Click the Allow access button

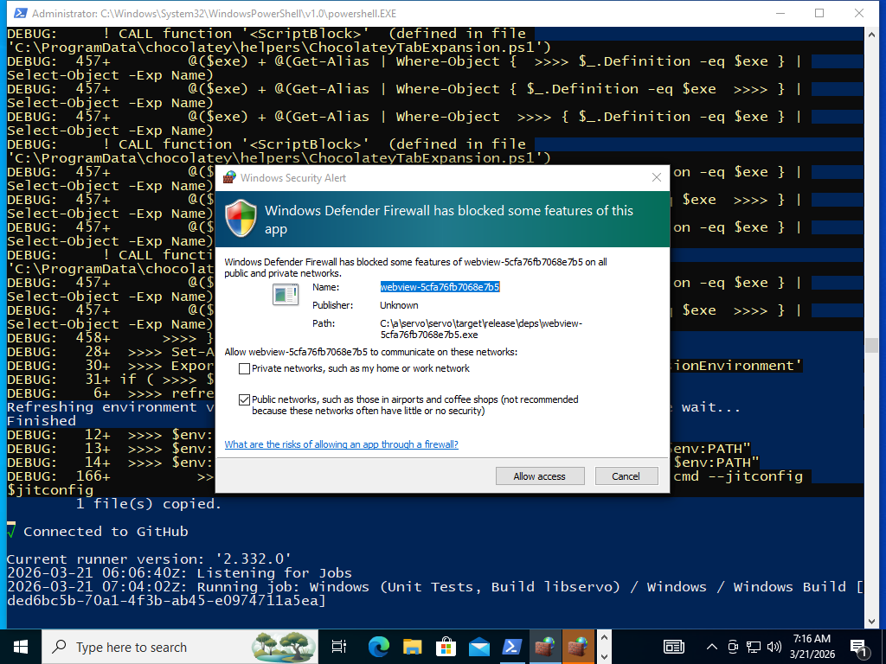(539, 476)
